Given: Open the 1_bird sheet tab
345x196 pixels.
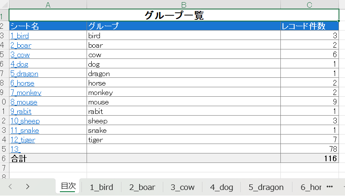Looking at the screenshot, I should [101, 187].
